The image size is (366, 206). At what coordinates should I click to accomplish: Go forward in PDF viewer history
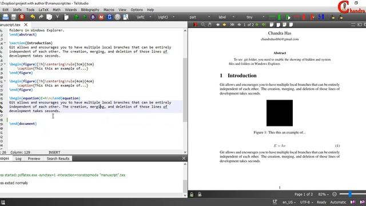click(224, 25)
